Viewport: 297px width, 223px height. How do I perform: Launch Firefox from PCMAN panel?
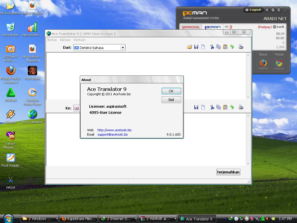pos(263,64)
